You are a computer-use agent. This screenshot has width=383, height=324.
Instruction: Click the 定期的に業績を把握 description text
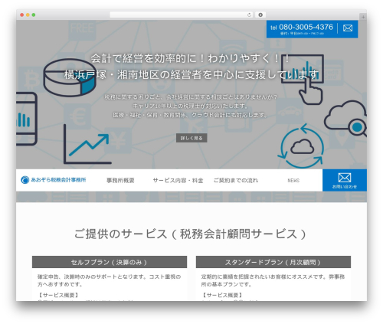tap(273, 280)
